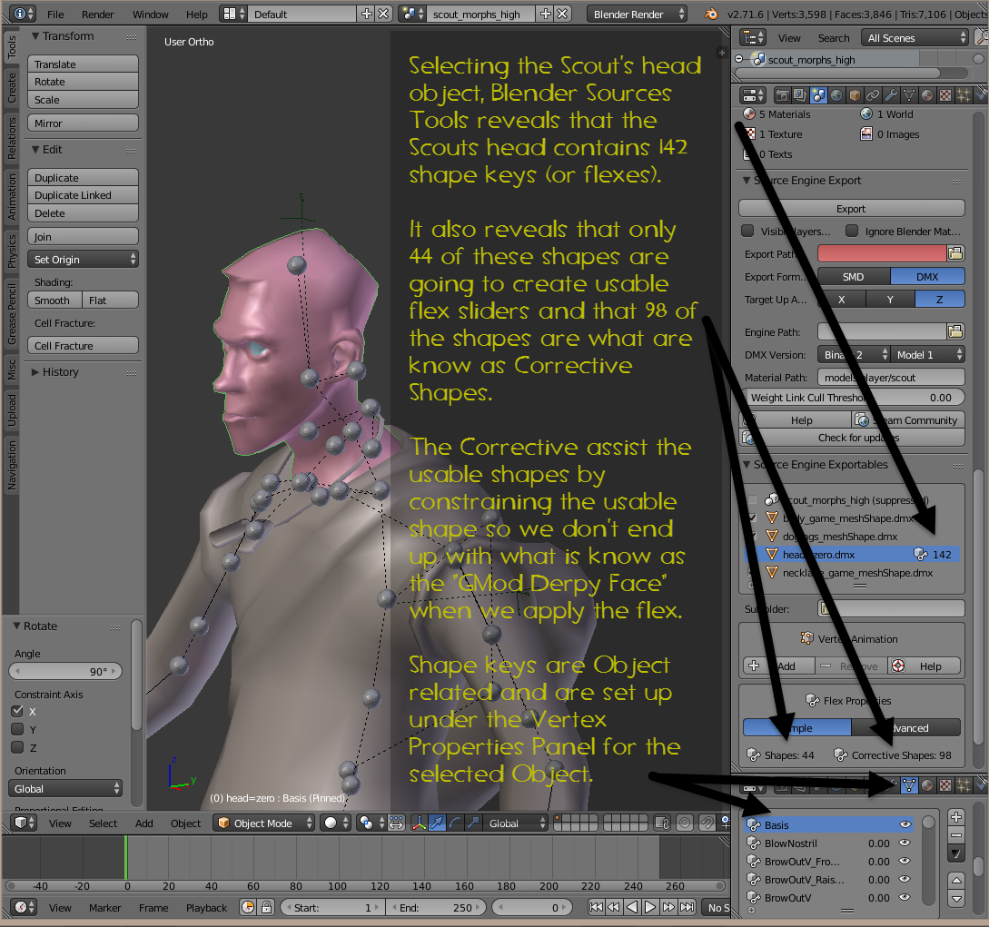Image resolution: width=989 pixels, height=927 pixels.
Task: Switch to the Animation sidebar tab
Action: pyautogui.click(x=12, y=197)
